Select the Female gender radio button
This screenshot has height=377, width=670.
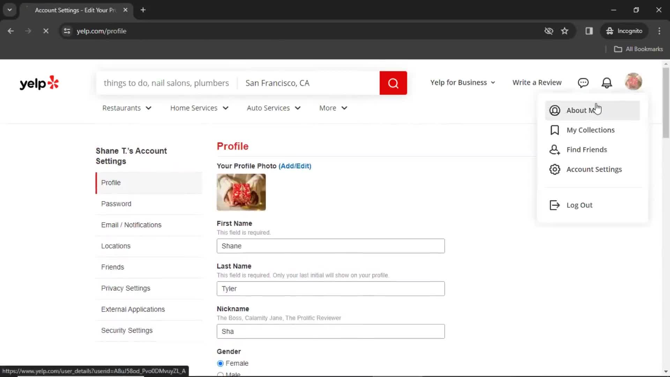click(220, 363)
